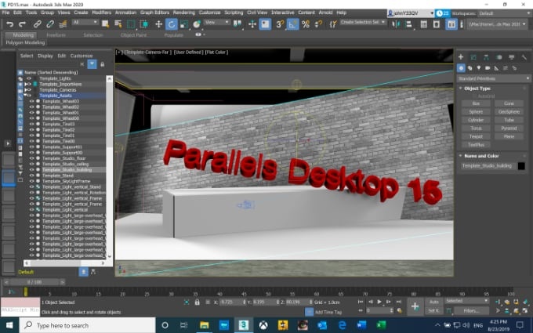
Task: Toggle the Ribbon display icon
Action: click(x=451, y=24)
